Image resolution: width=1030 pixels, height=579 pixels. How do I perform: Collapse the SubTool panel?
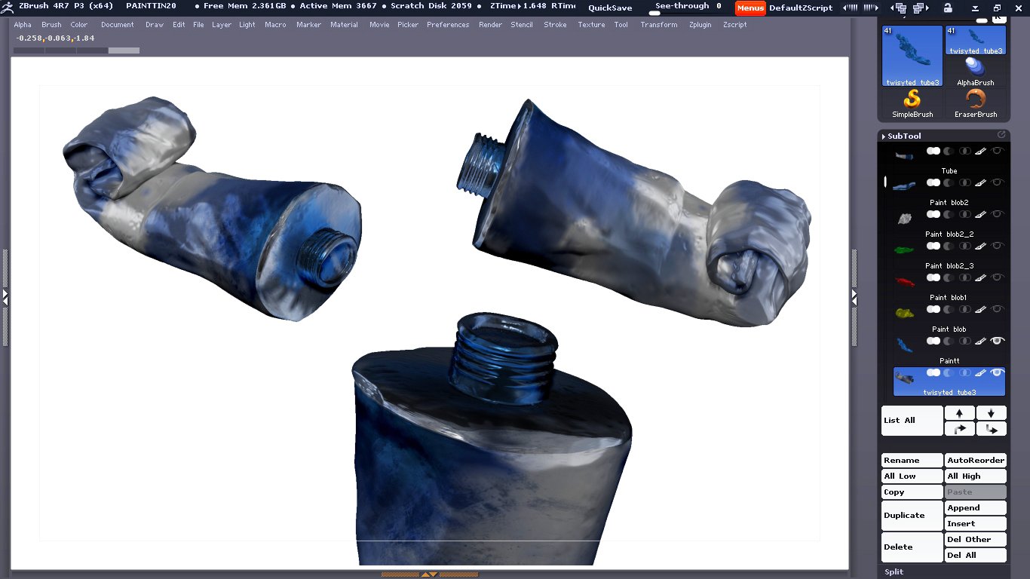pyautogui.click(x=903, y=136)
